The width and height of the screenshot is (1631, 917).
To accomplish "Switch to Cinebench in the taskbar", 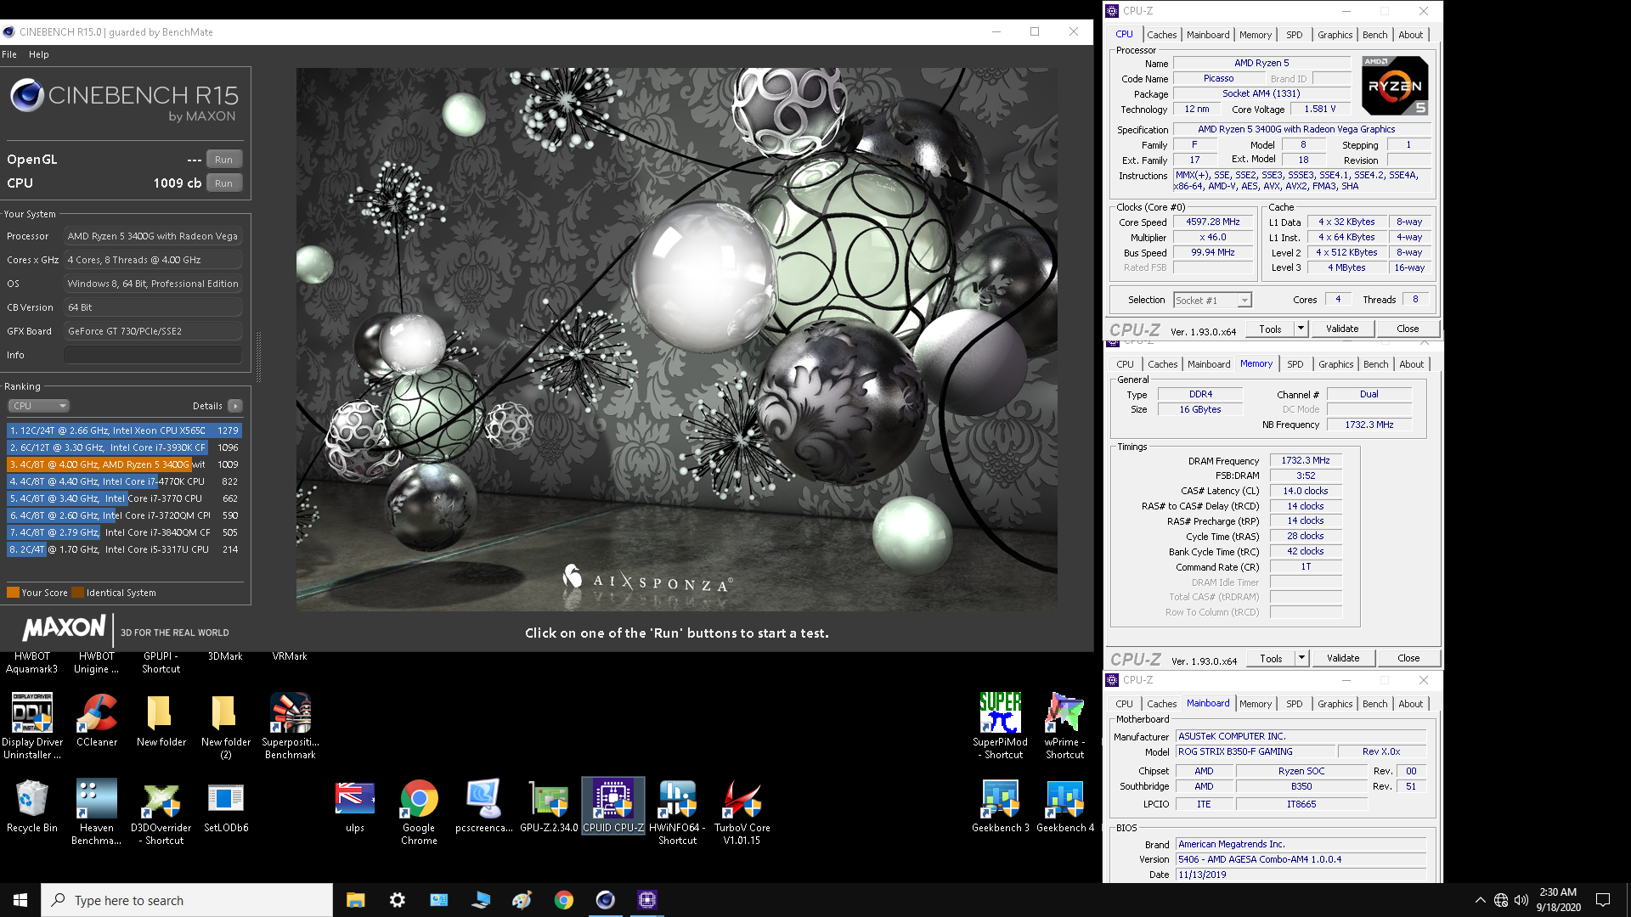I will tap(606, 900).
